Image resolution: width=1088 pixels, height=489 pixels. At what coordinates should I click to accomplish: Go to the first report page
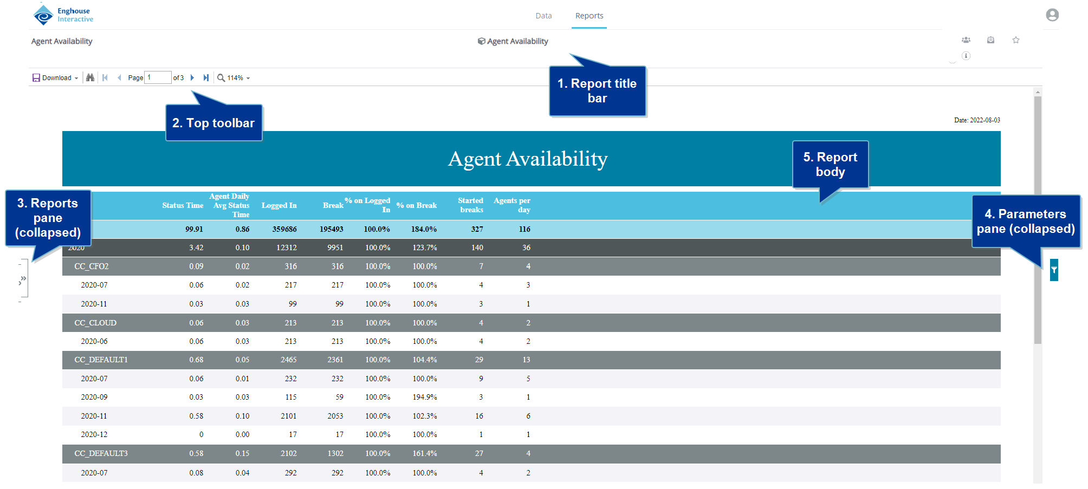click(x=105, y=78)
